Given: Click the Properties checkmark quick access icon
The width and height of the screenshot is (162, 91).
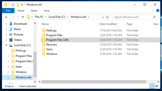Looking at the screenshot, I should (x=13, y=5).
